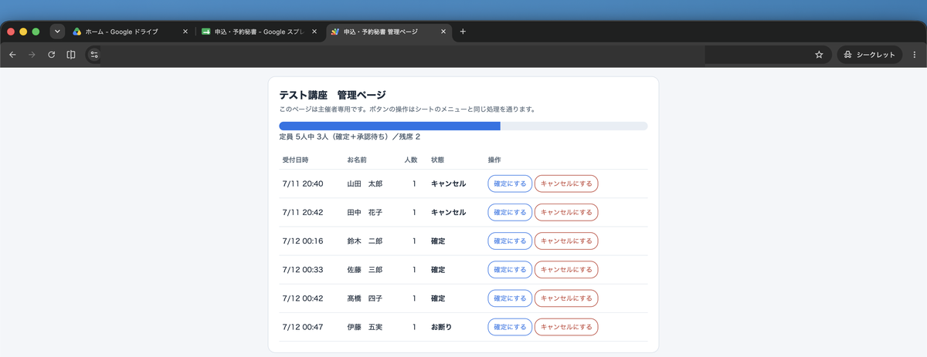Click the 定員 5人中 3人 capacity text
This screenshot has height=357, width=927.
click(x=350, y=137)
